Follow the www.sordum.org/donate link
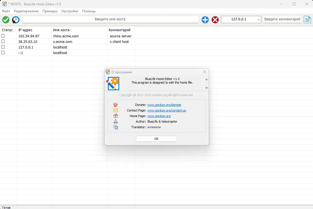This screenshot has width=313, height=209. (x=164, y=104)
